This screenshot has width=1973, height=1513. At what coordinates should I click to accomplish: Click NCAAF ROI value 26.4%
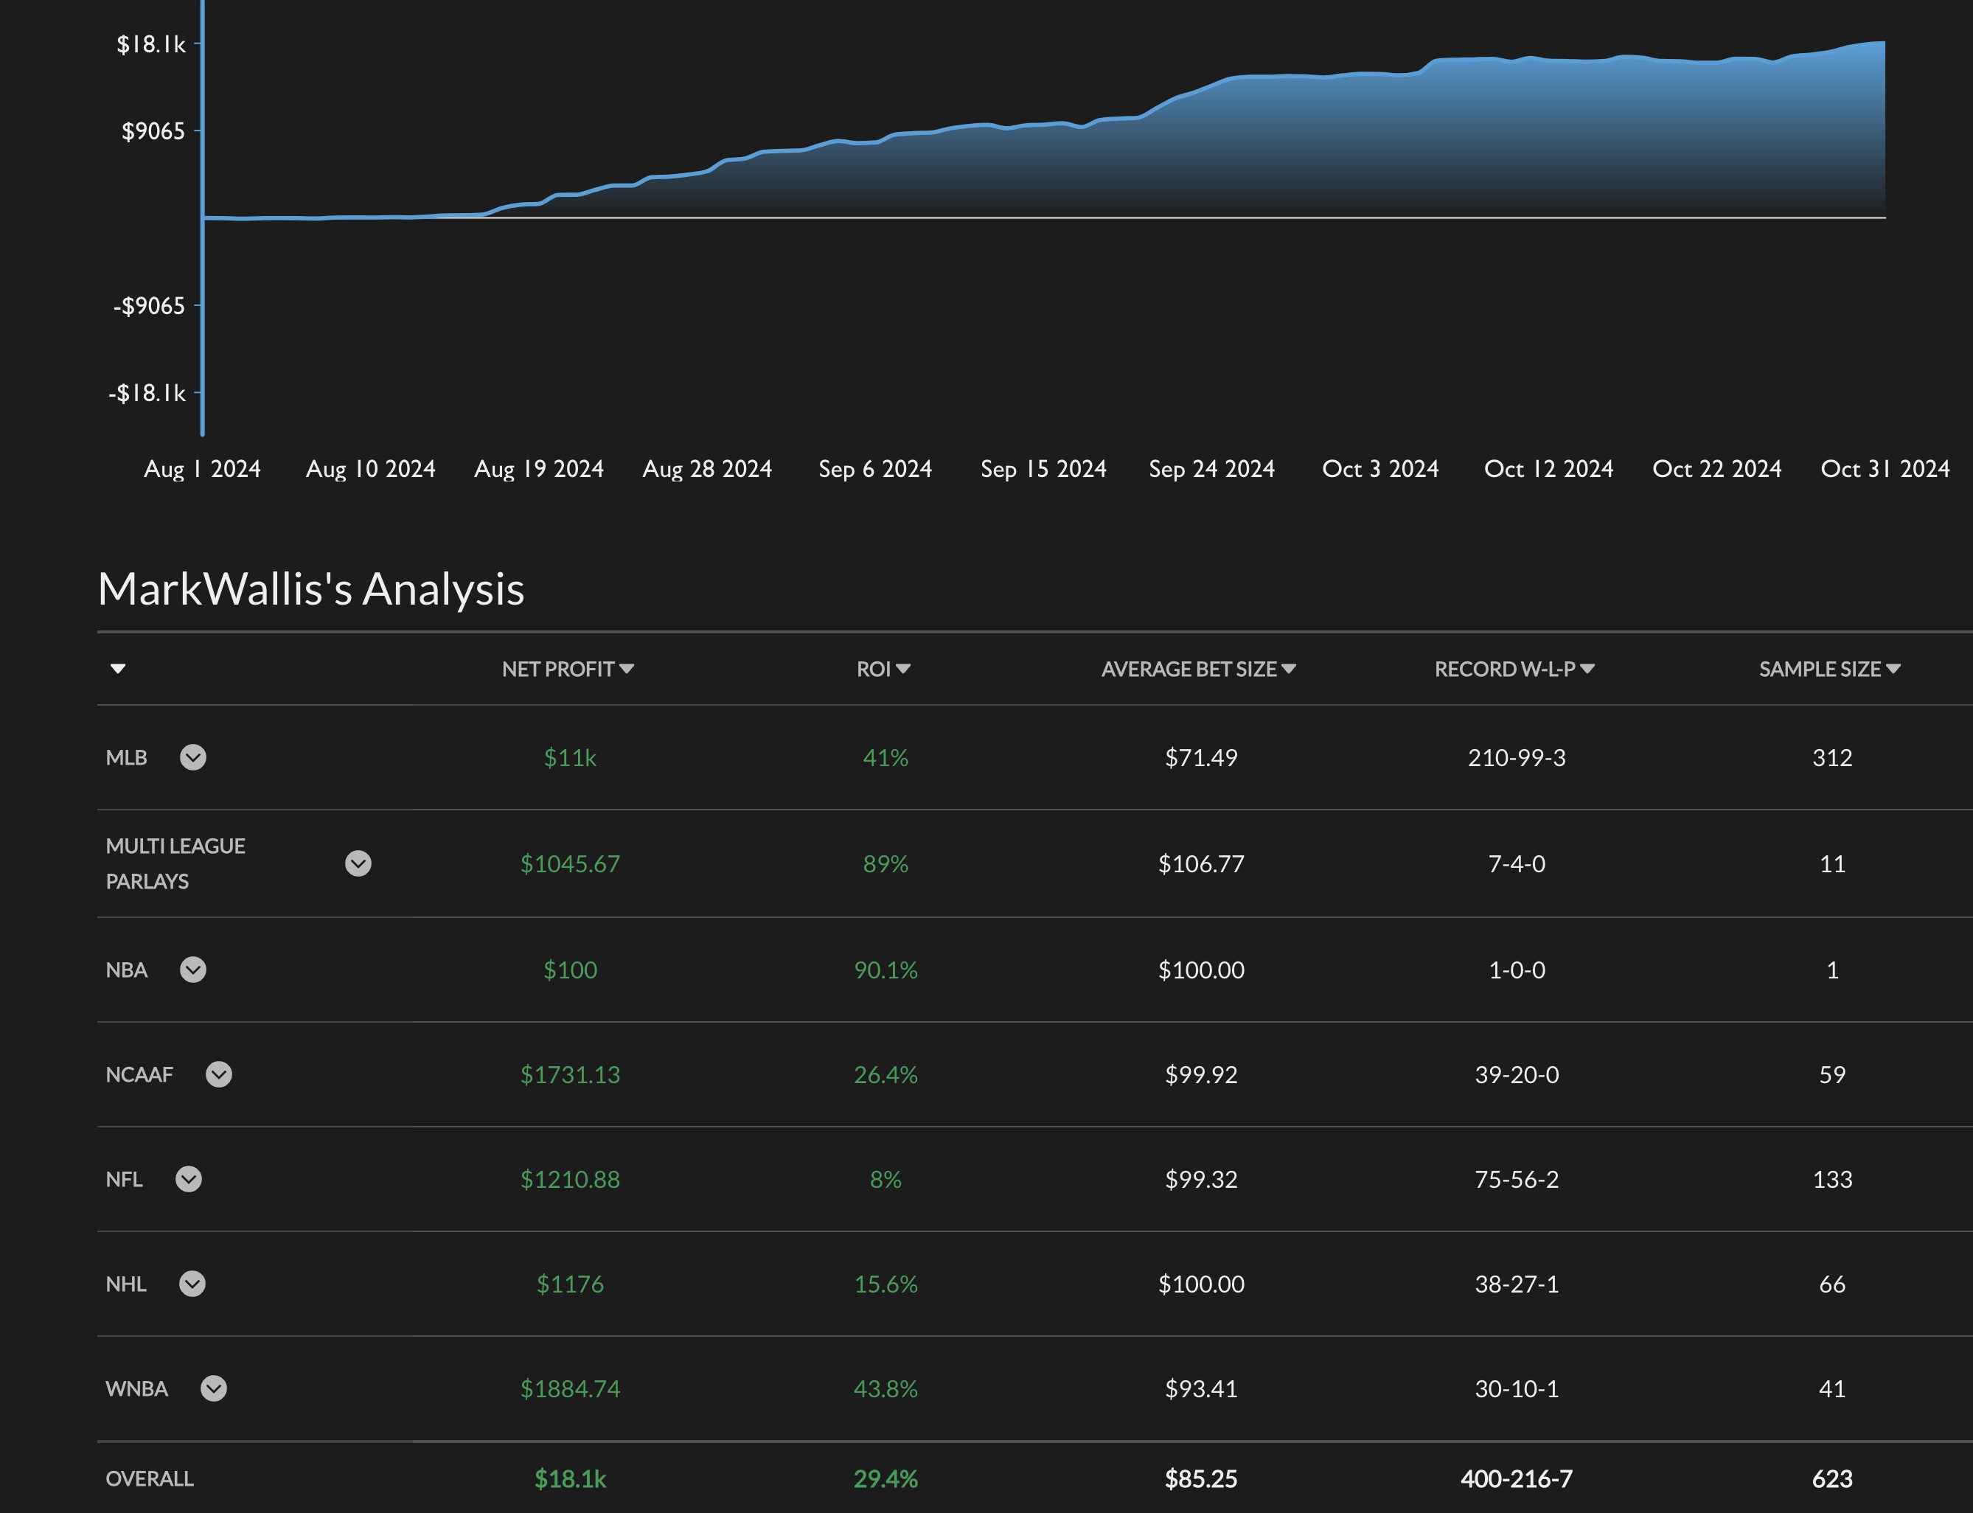[885, 1074]
